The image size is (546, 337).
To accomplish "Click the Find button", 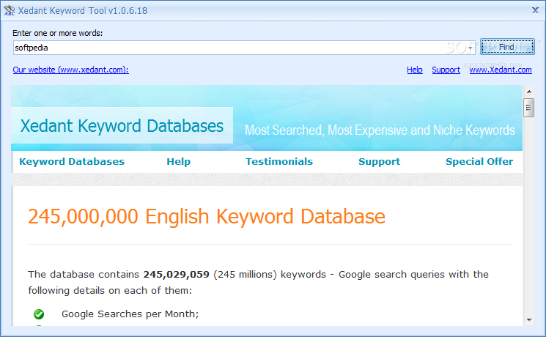I will click(507, 47).
